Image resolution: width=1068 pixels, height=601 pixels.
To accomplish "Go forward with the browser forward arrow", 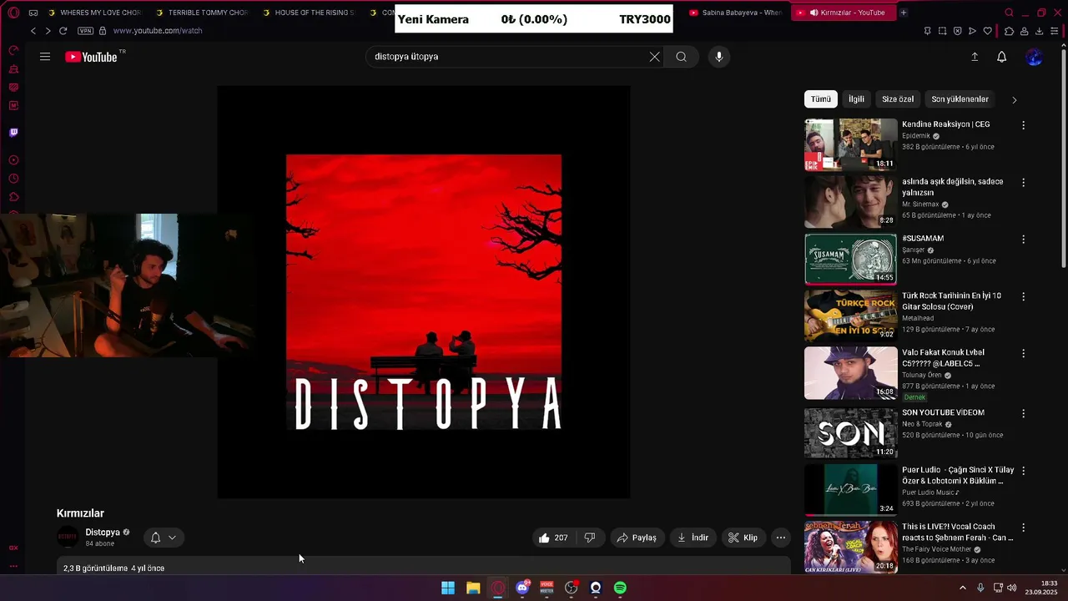I will pos(48,31).
